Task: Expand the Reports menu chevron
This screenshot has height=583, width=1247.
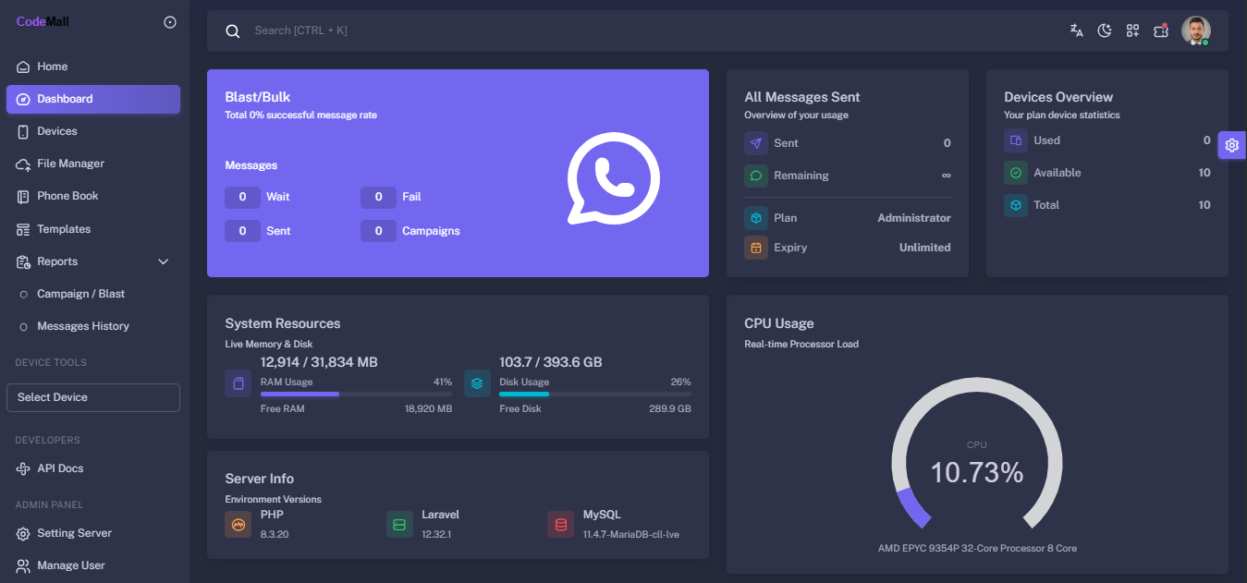Action: pos(164,261)
